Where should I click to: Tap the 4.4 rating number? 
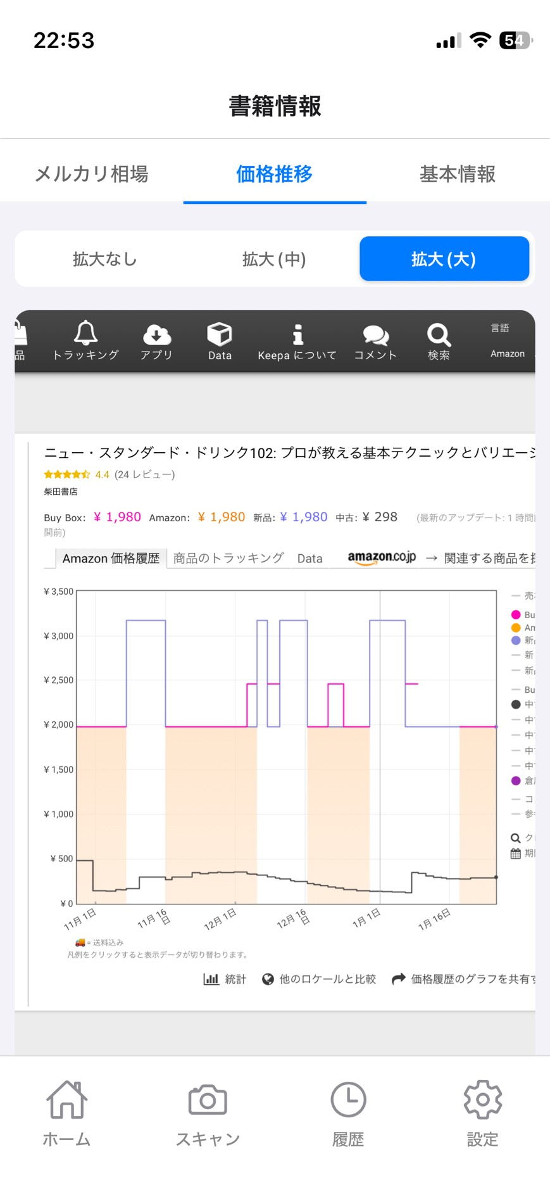point(103,474)
